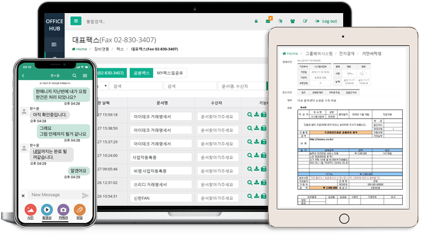Click the 수신자 column header
The width and height of the screenshot is (424, 235).
216,103
